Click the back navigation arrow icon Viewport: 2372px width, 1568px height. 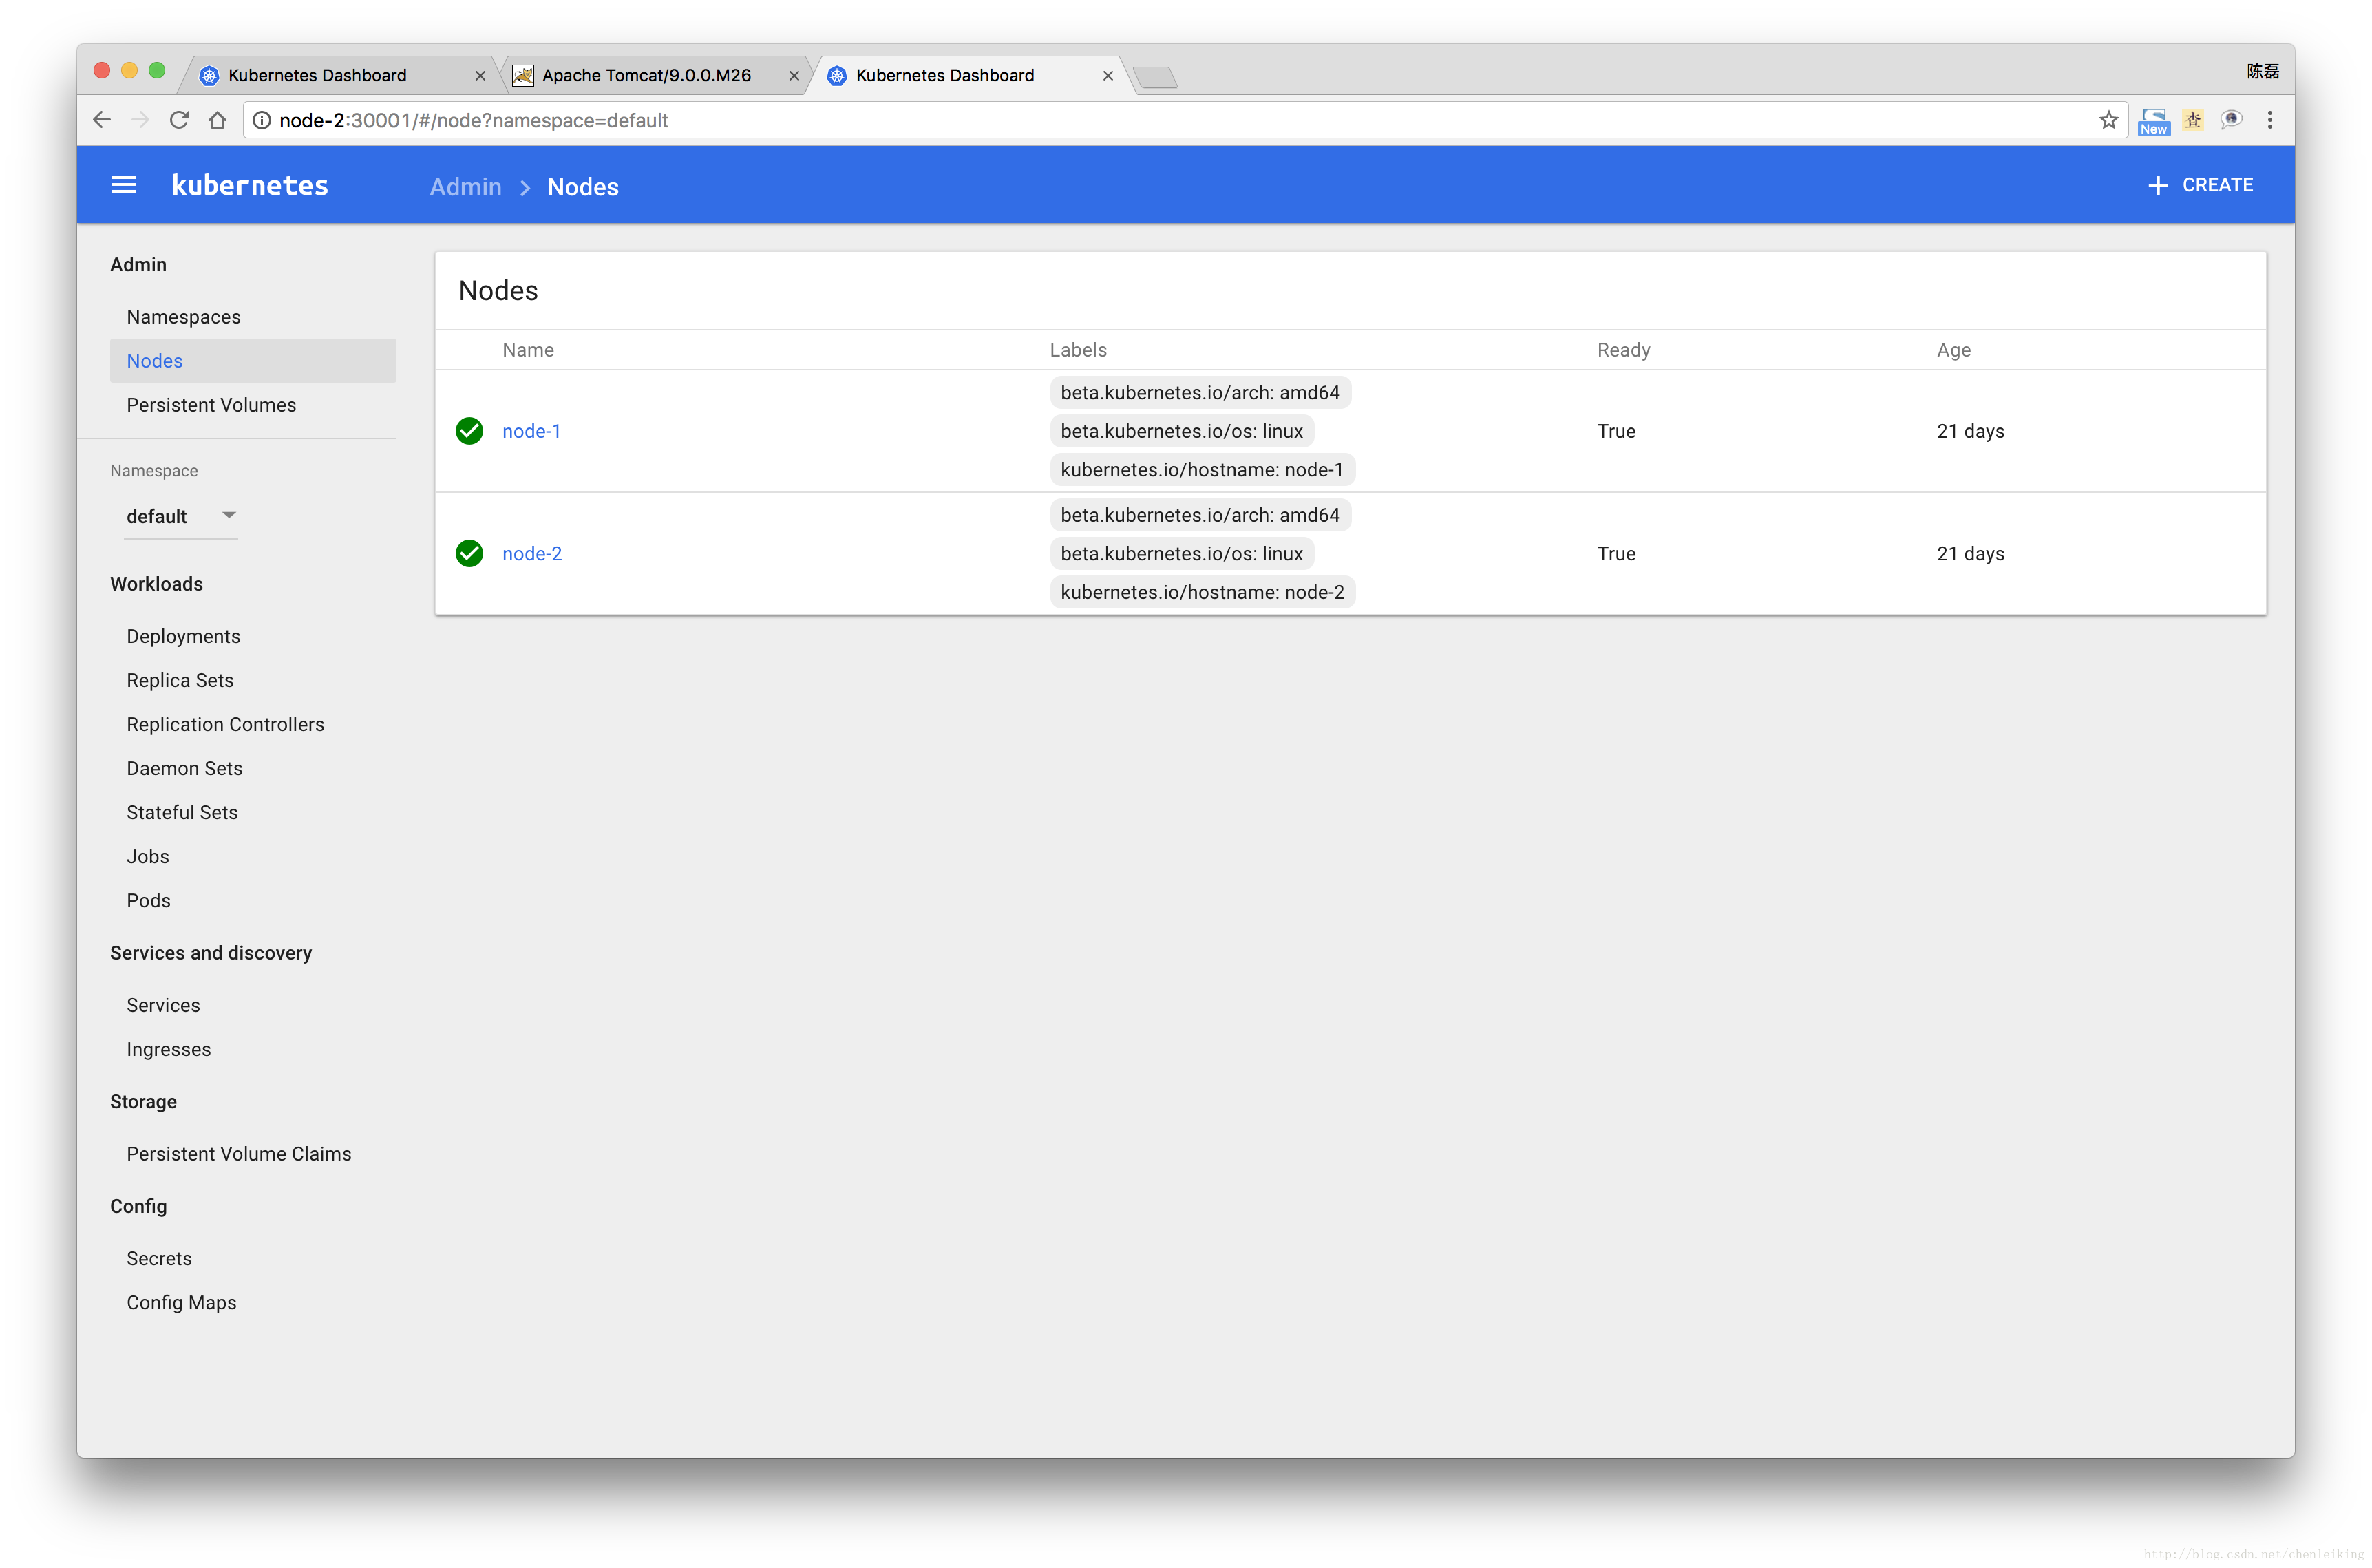[x=101, y=120]
